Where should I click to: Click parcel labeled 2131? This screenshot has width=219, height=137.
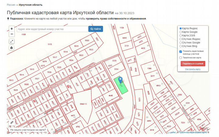click(127, 46)
